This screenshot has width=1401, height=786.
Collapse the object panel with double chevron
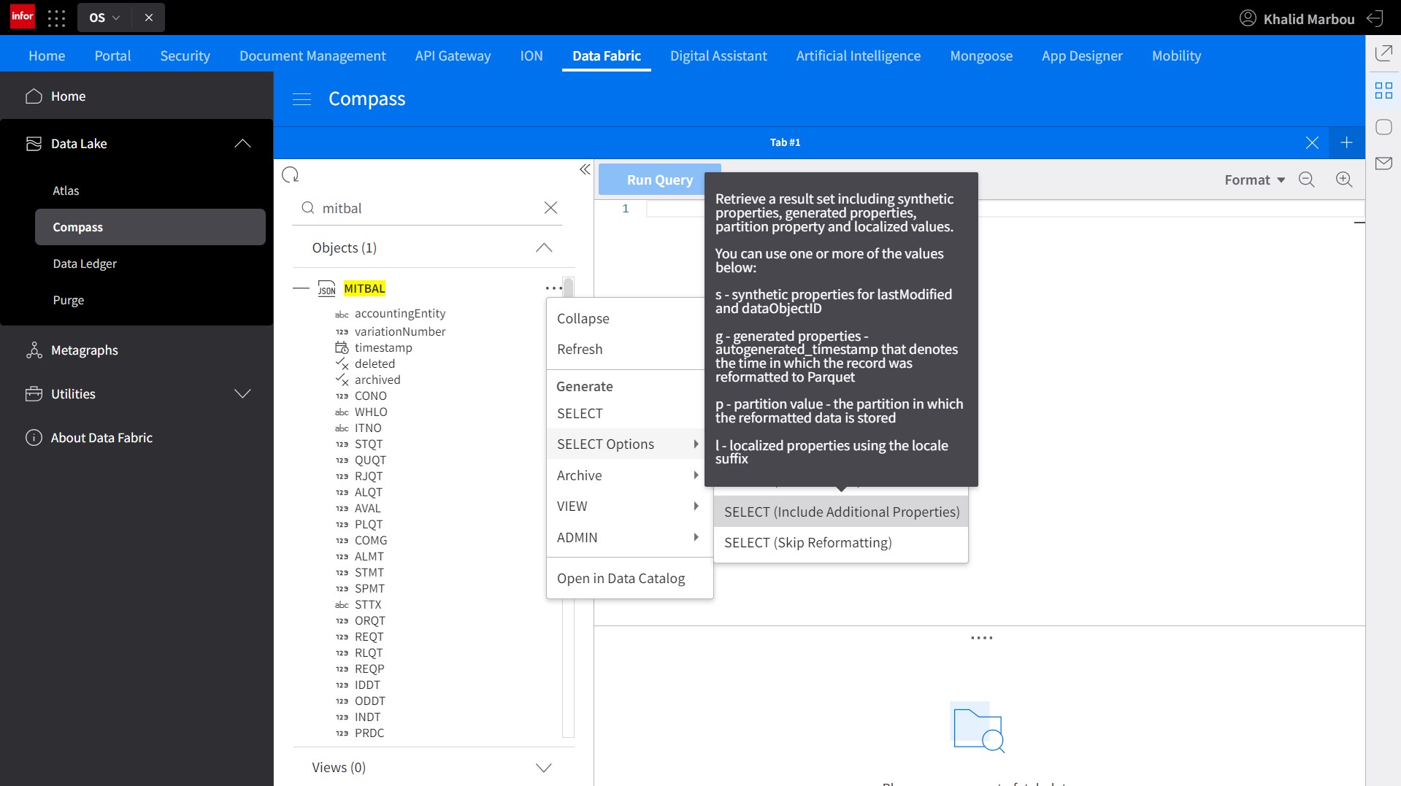585,169
